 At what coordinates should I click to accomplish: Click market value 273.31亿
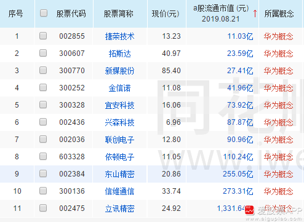coord(238,191)
